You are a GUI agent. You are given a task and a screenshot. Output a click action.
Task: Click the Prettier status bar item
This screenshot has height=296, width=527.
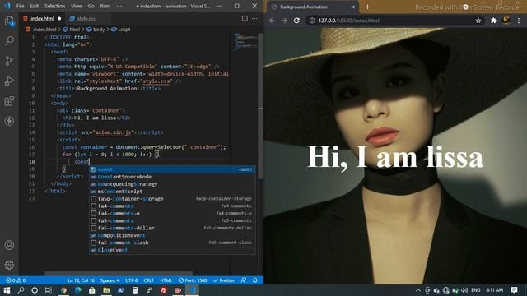224,280
